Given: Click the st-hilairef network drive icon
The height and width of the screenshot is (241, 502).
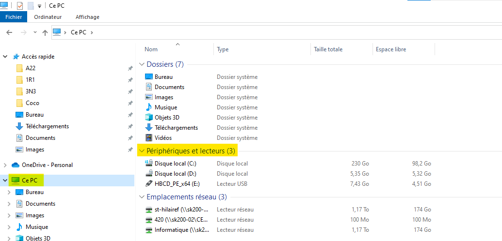Looking at the screenshot, I should 149,210.
